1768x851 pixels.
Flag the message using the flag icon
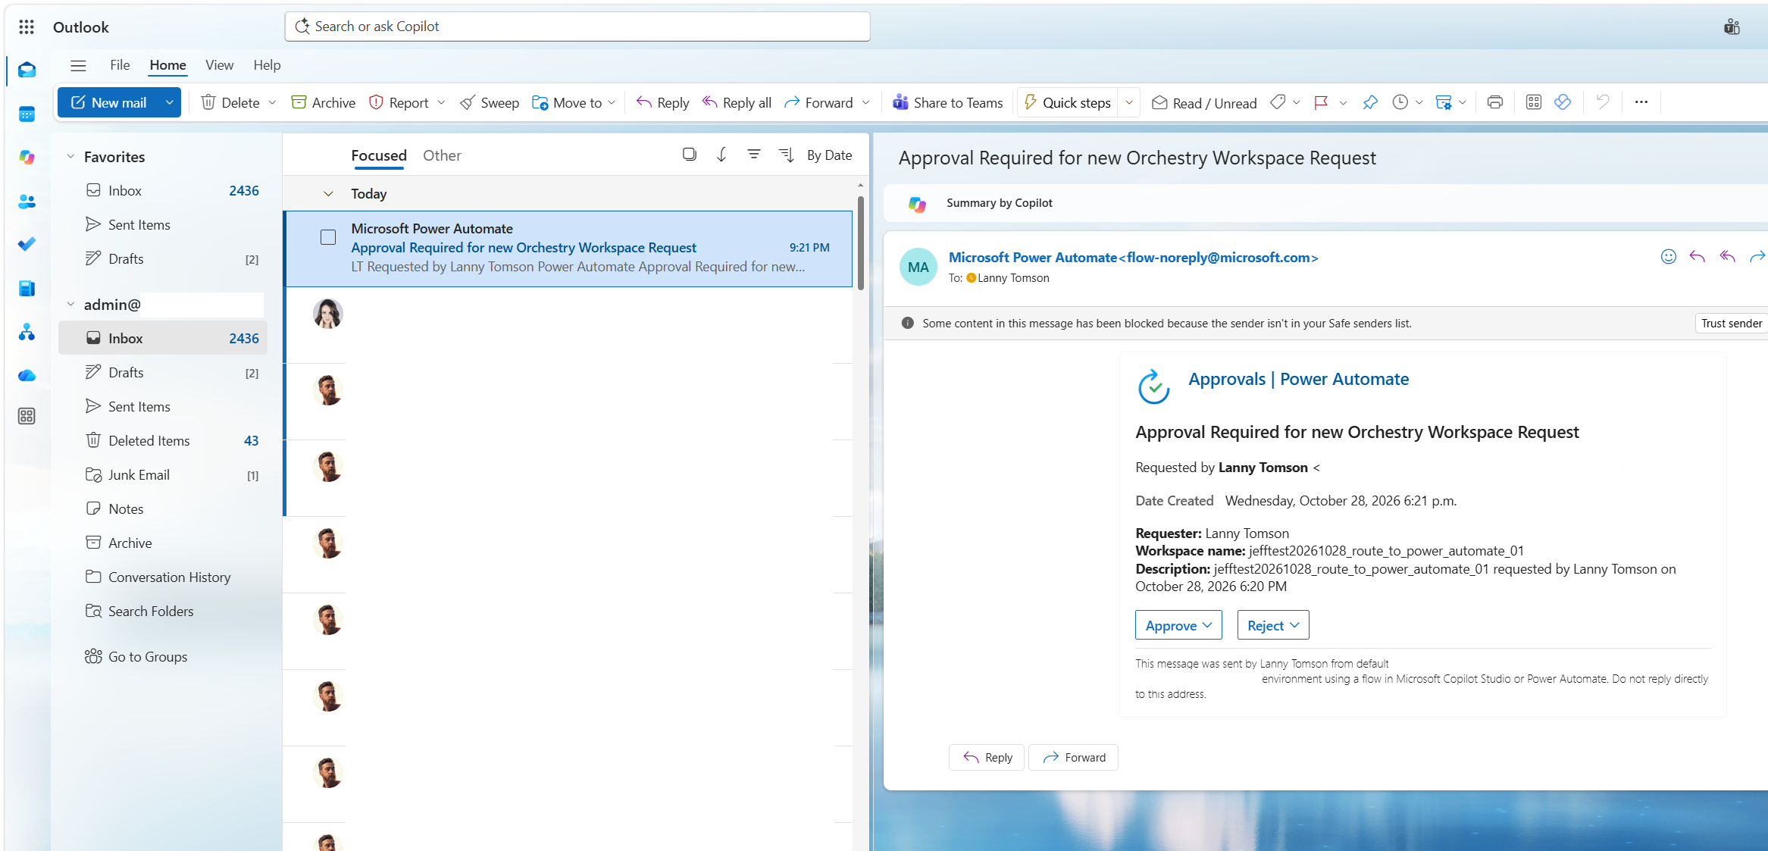point(1321,102)
